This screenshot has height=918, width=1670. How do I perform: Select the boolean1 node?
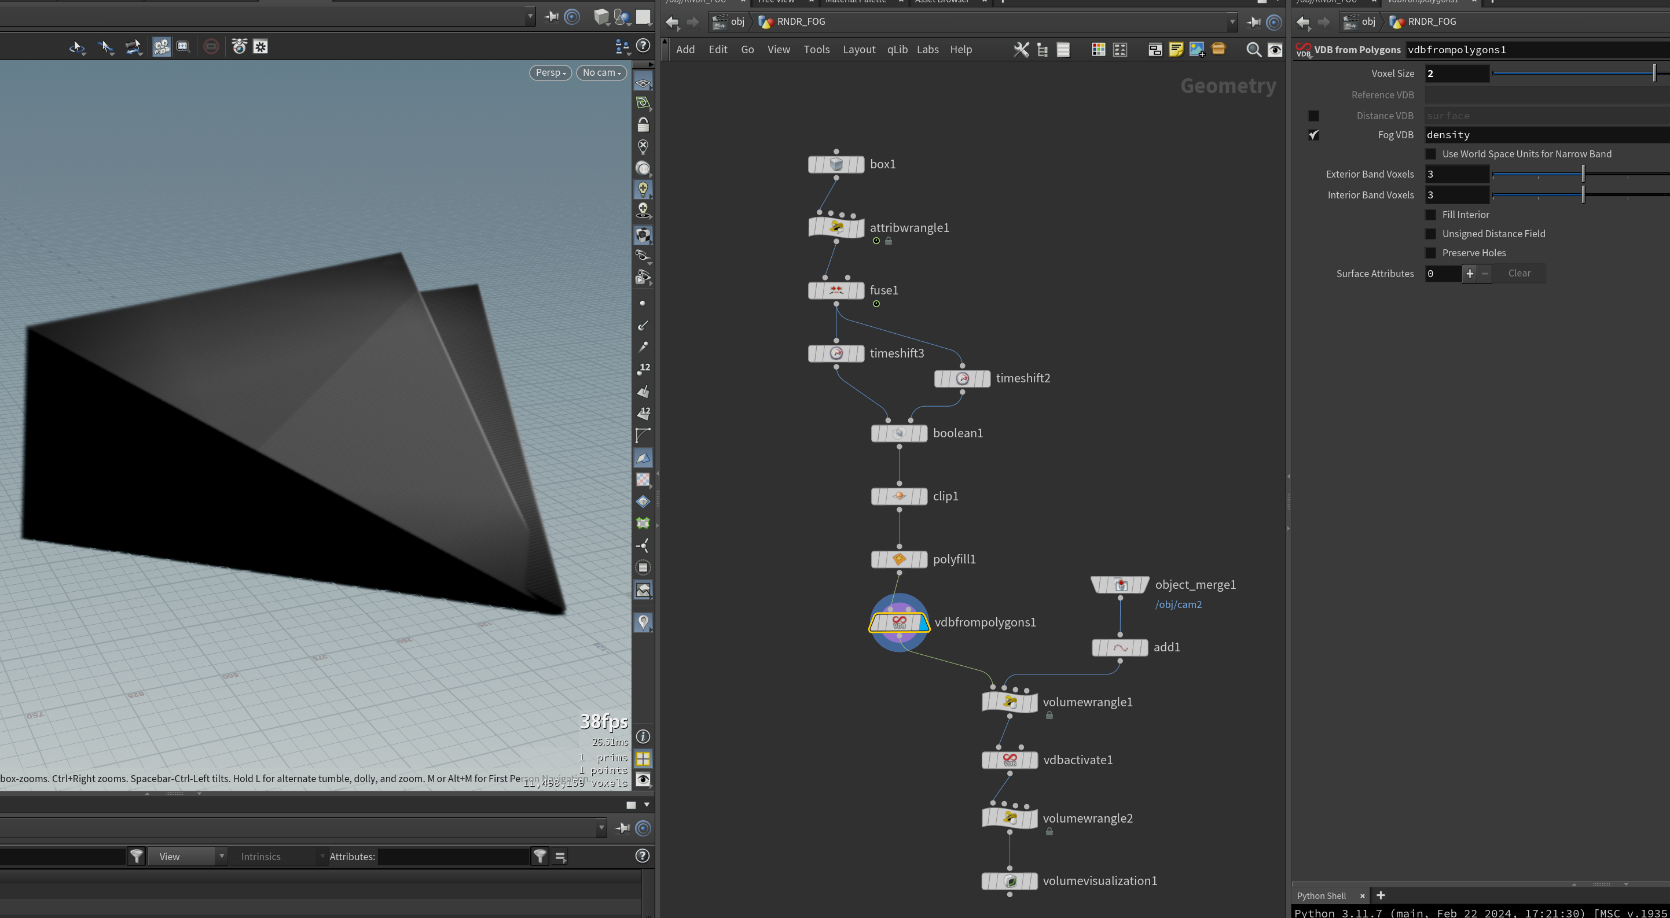(899, 433)
